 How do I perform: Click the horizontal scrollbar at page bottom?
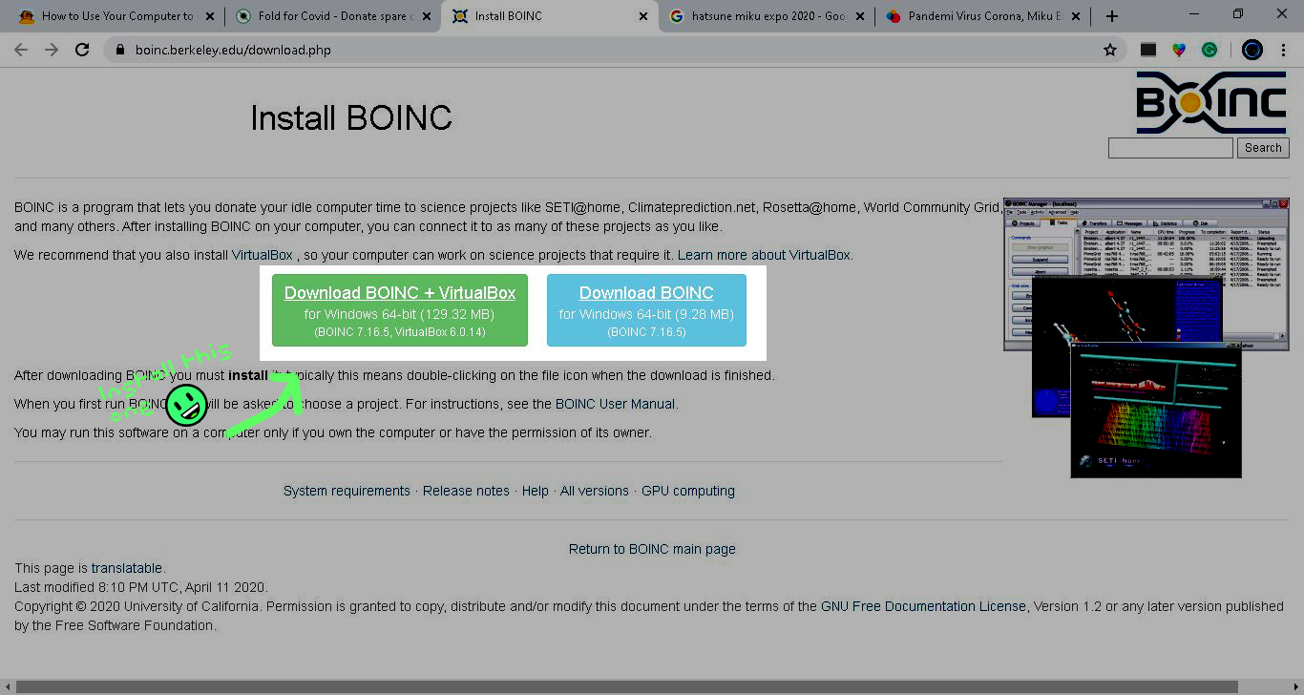coord(627,687)
